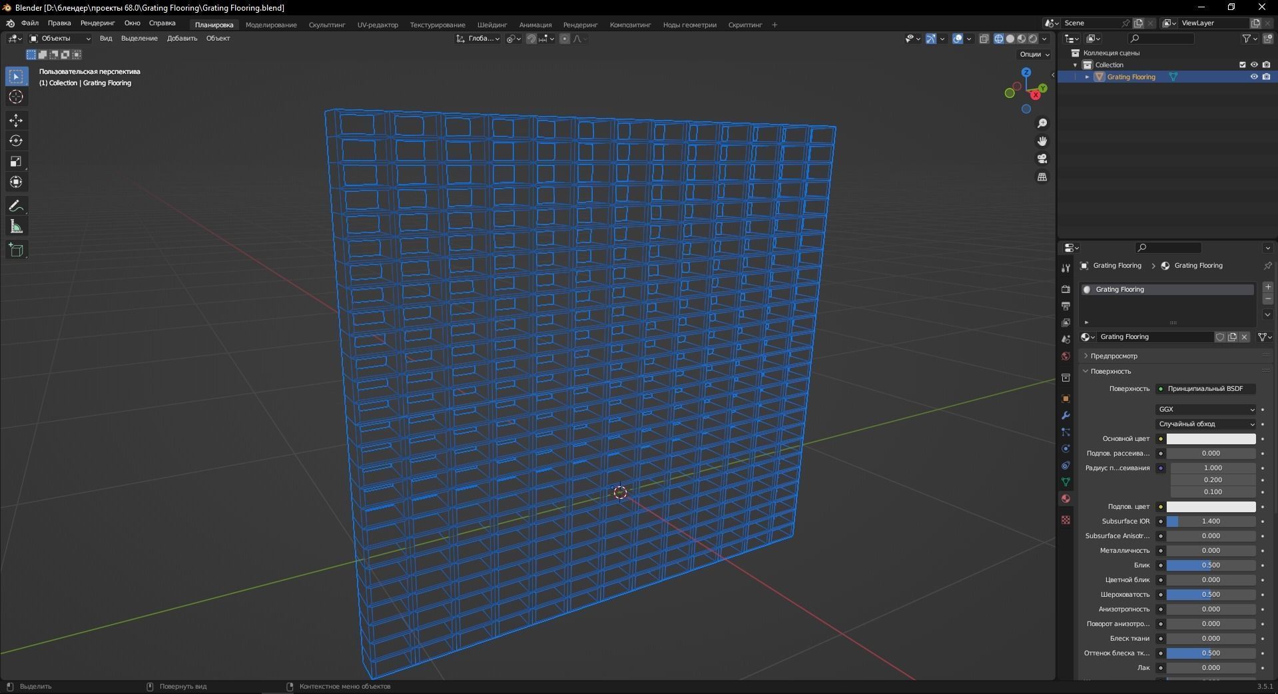Switch to wireframe viewport shading
The image size is (1278, 694).
pos(999,39)
